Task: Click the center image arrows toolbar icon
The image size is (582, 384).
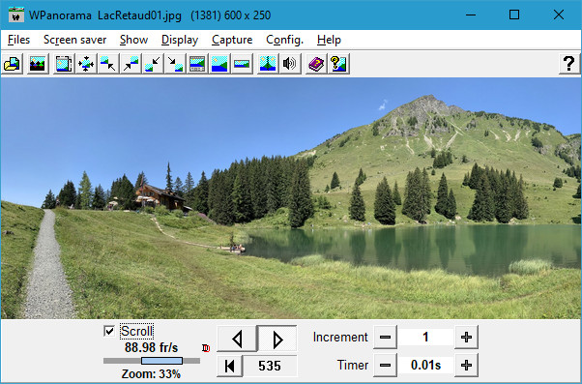Action: 86,64
